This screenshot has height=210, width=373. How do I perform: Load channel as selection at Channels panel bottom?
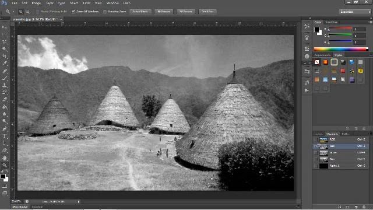(x=339, y=207)
